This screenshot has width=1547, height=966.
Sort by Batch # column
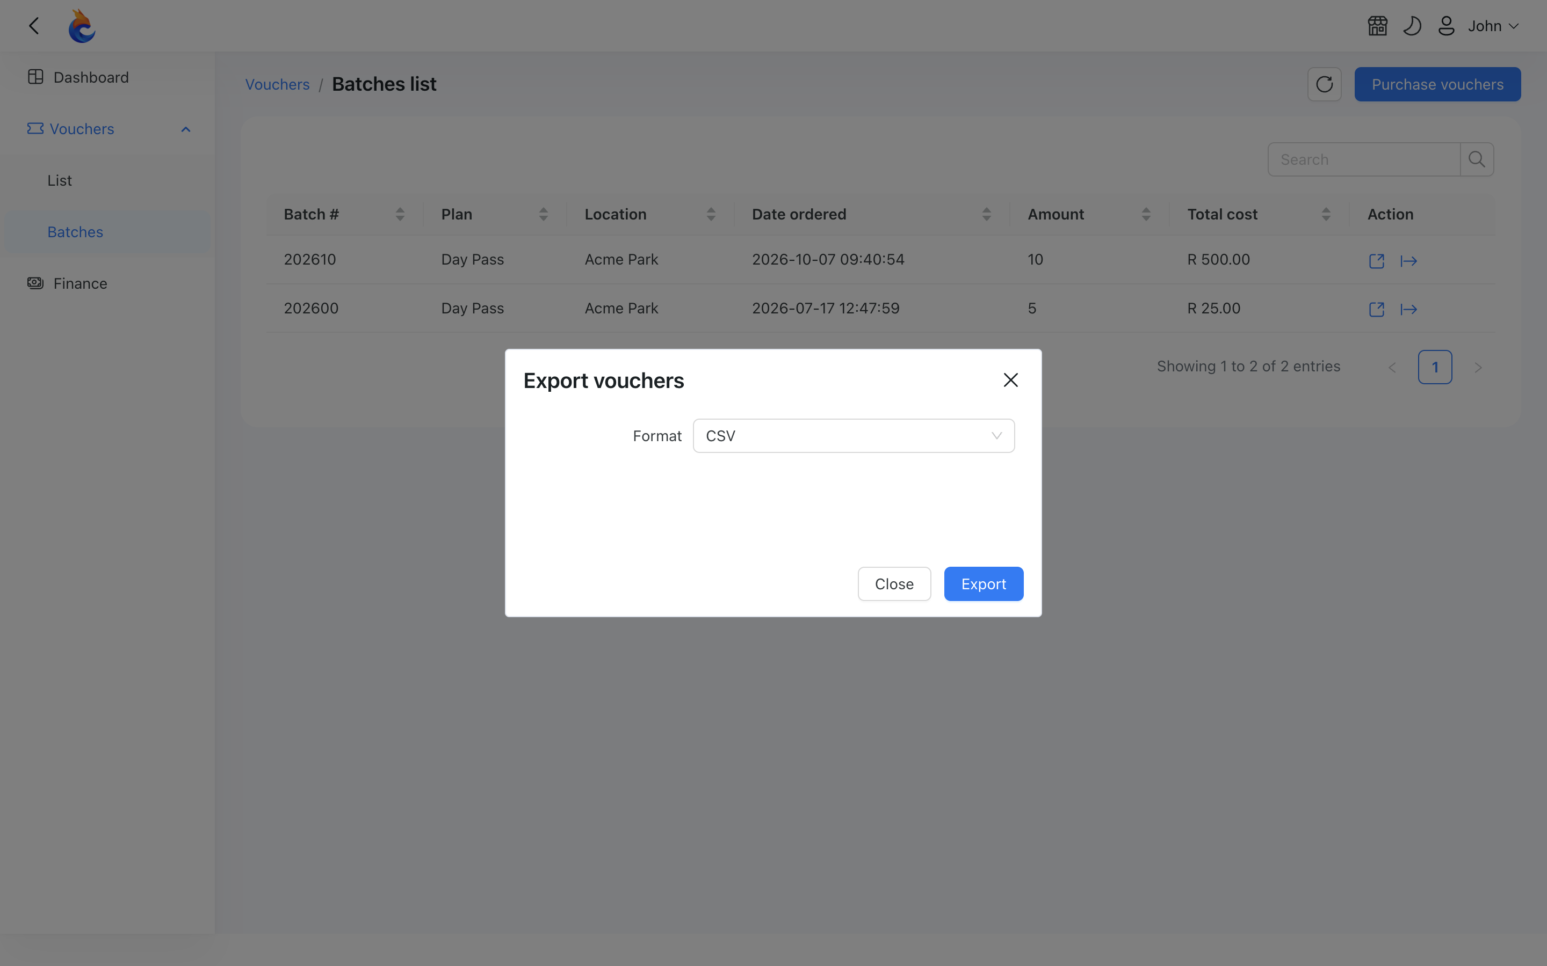point(400,215)
